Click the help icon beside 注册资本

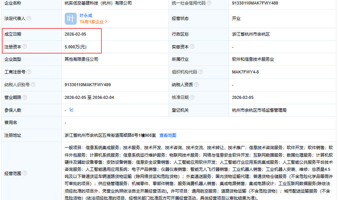tap(25, 46)
